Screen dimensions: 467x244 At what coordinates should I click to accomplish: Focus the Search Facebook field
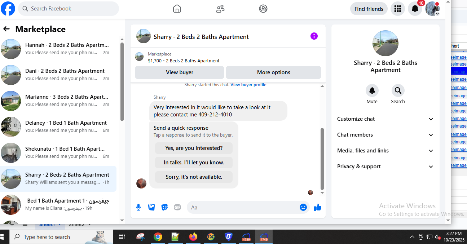pyautogui.click(x=69, y=9)
